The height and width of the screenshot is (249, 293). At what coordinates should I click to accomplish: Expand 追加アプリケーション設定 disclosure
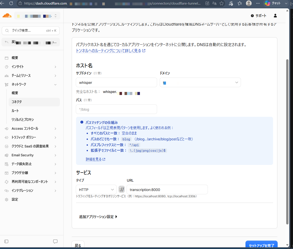click(x=98, y=217)
